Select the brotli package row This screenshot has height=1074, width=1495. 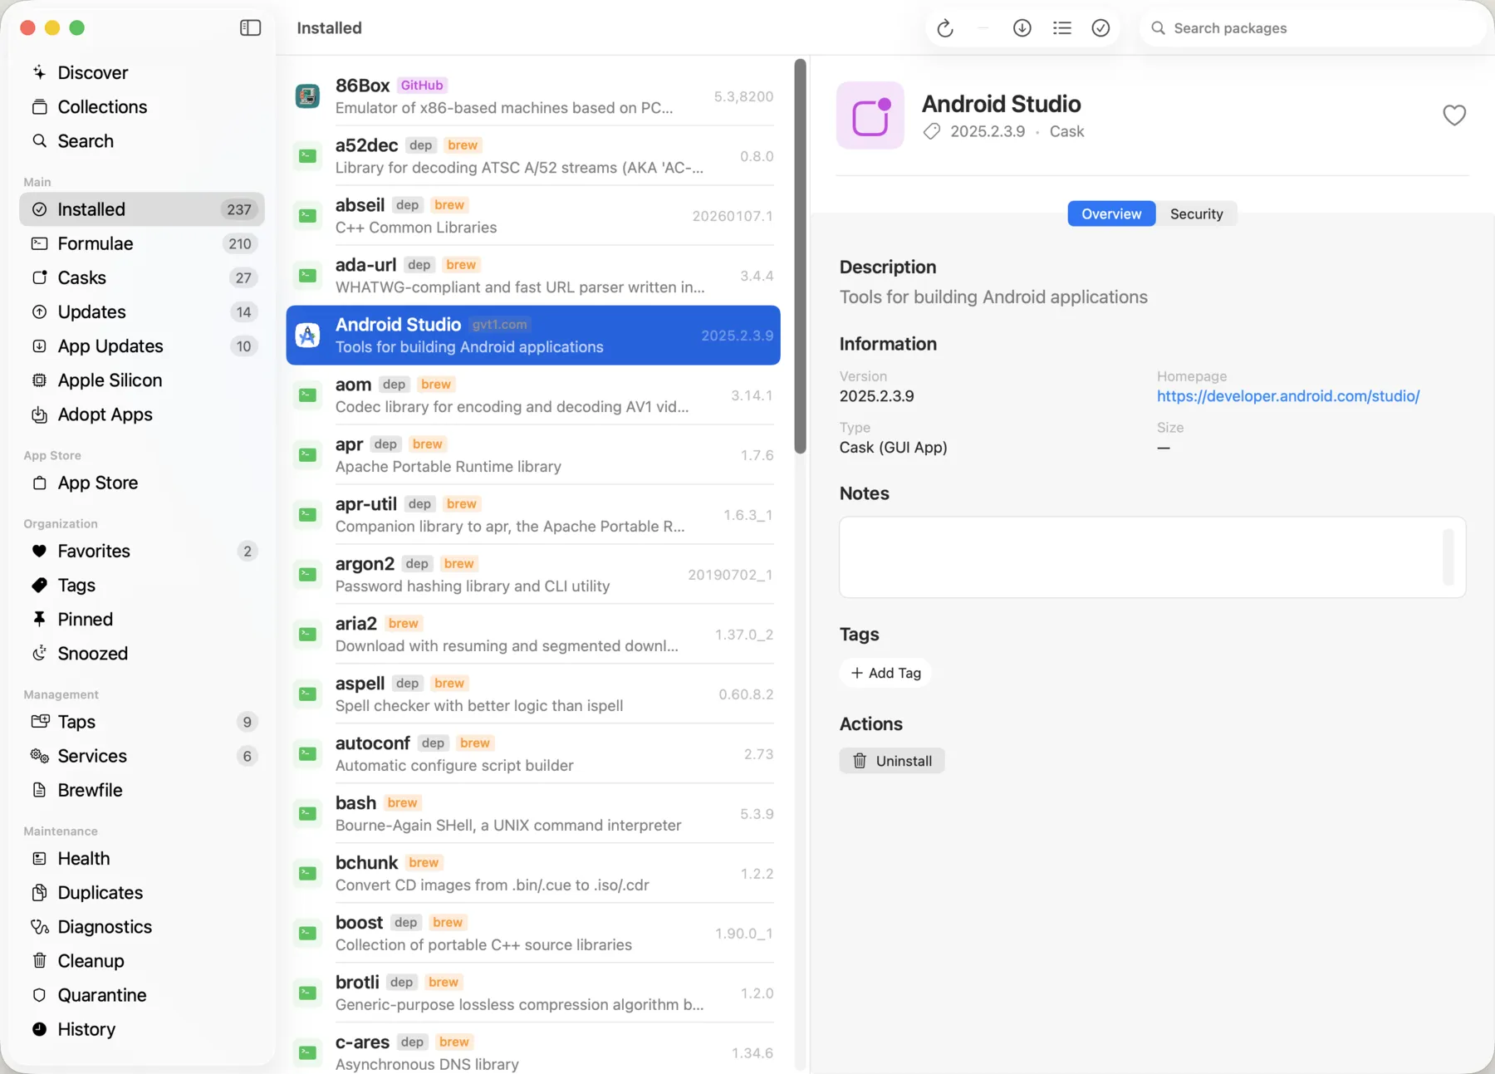pyautogui.click(x=533, y=993)
